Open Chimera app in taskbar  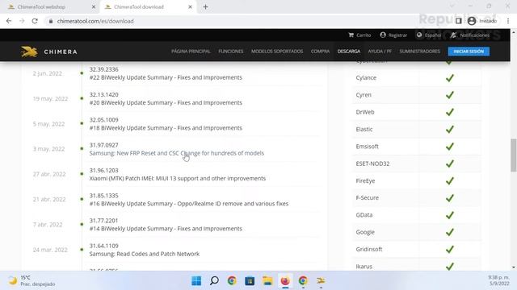click(321, 281)
